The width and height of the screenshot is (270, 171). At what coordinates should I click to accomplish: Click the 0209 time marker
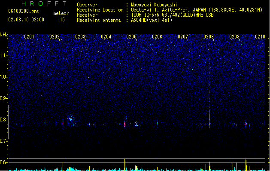pos(234,37)
